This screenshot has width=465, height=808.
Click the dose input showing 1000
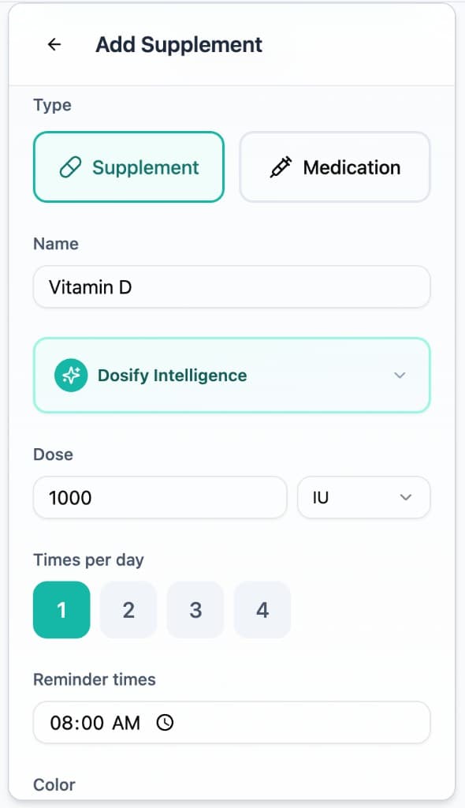159,497
